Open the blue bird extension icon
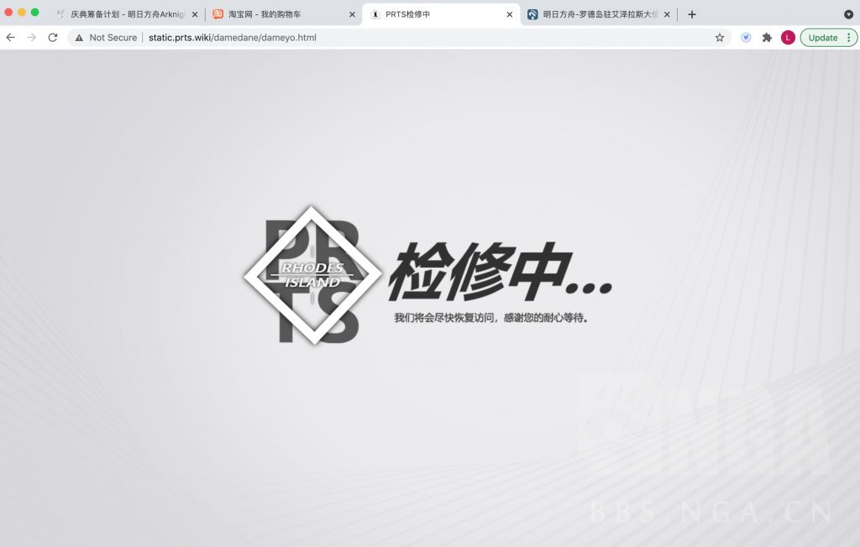 [746, 37]
